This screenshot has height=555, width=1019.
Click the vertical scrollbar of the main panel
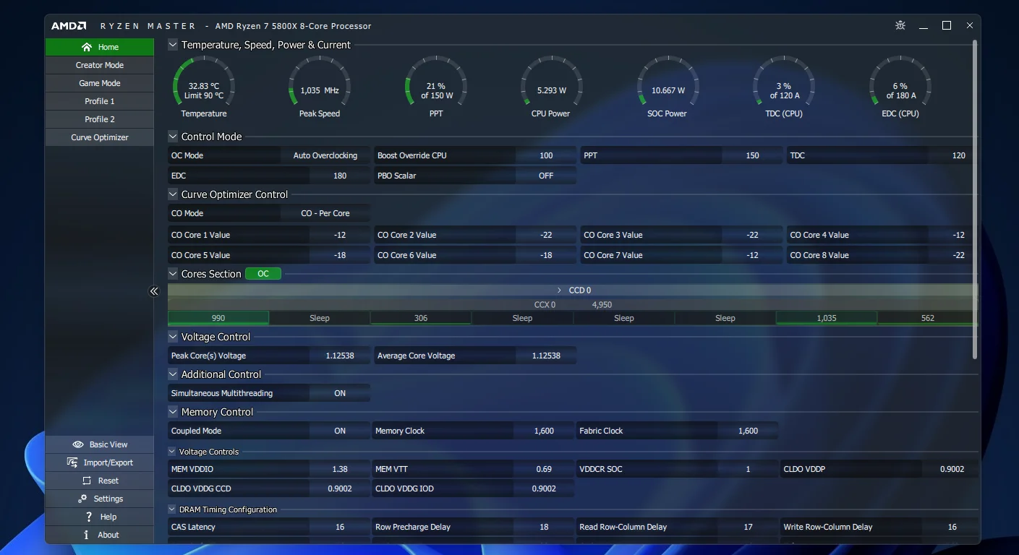(975, 199)
